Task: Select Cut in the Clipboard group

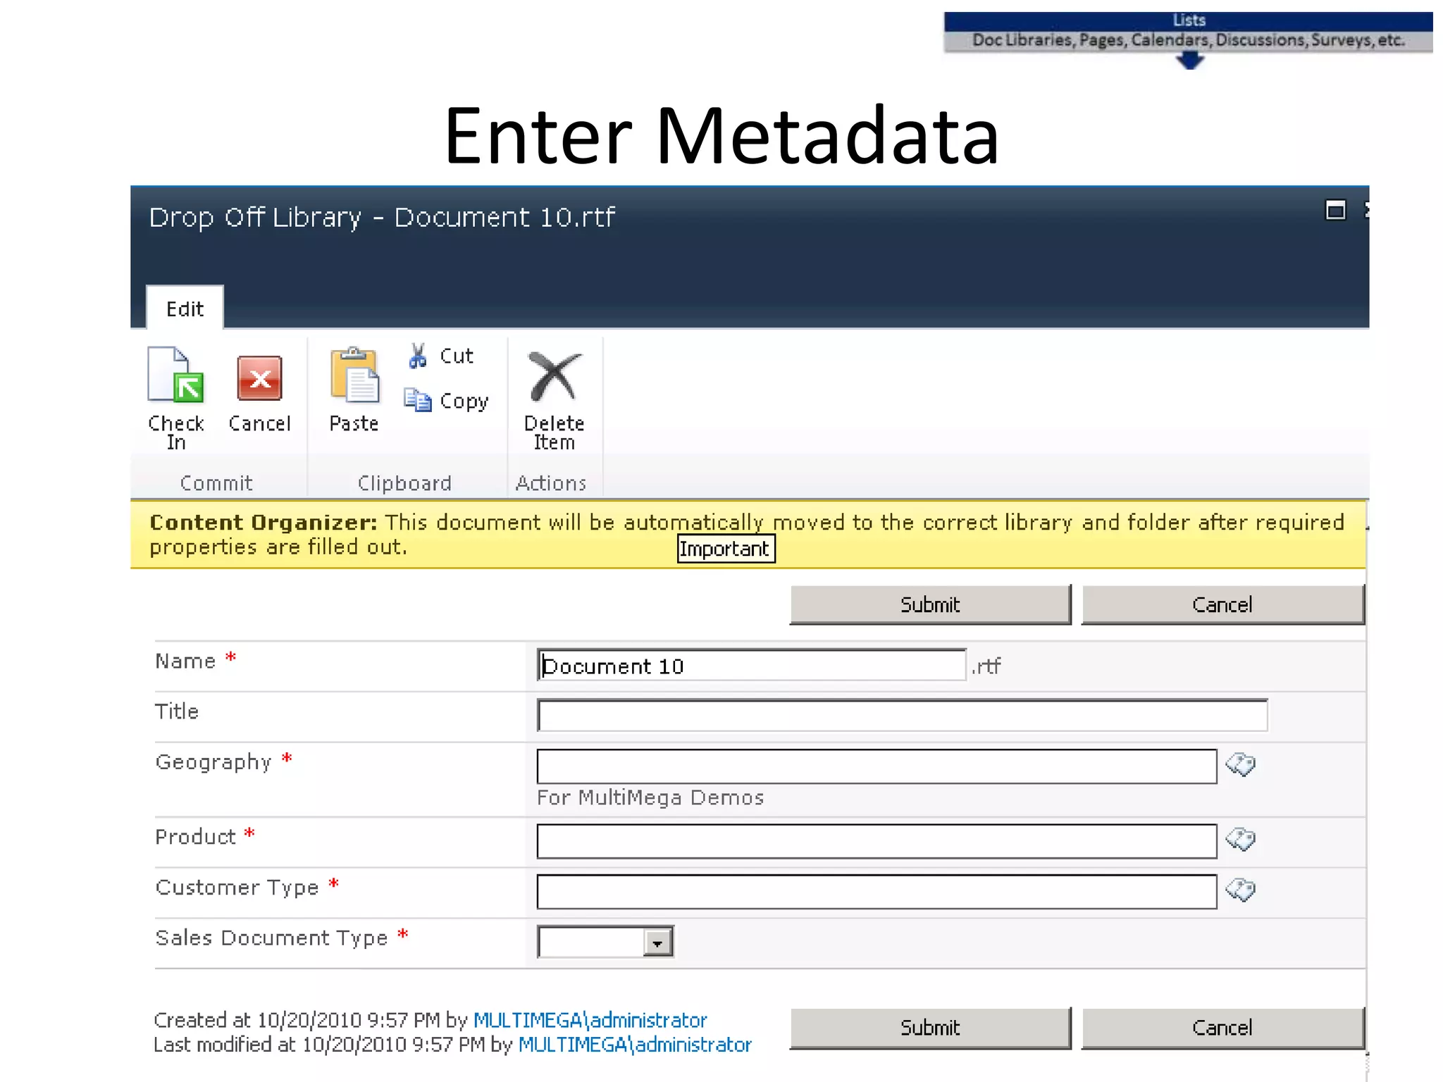Action: pyautogui.click(x=441, y=356)
